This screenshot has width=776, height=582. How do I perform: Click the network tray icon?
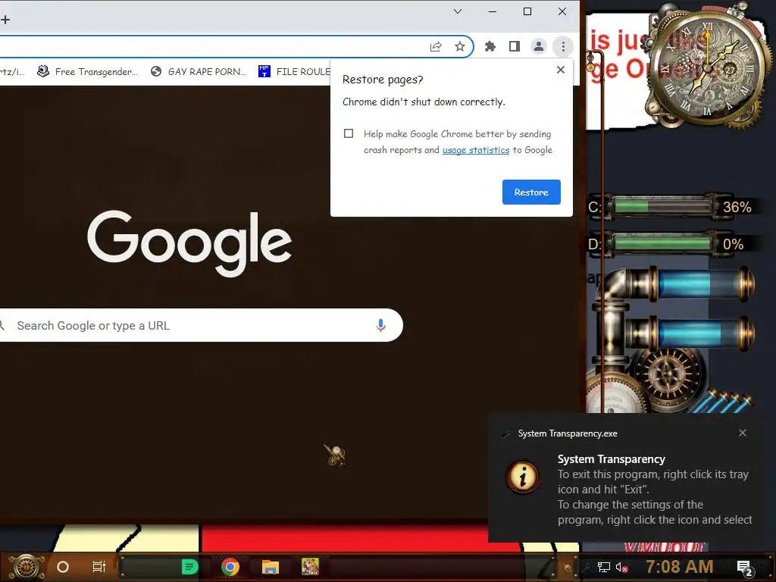pyautogui.click(x=603, y=567)
